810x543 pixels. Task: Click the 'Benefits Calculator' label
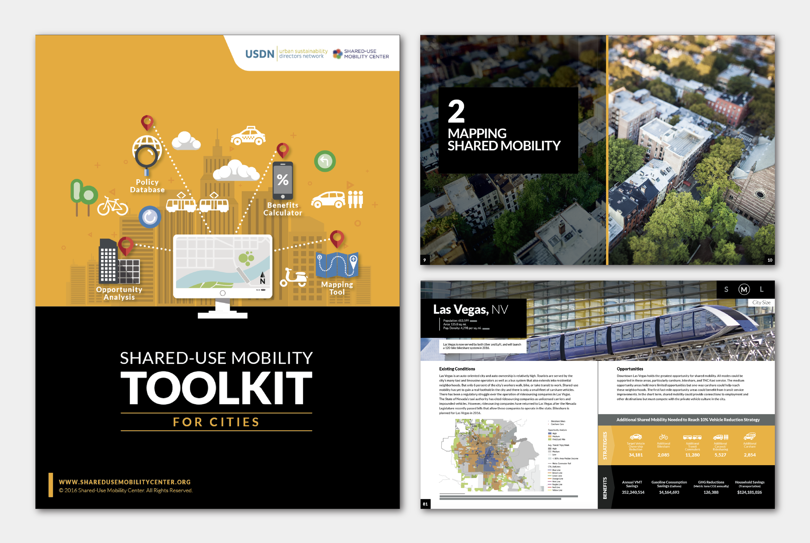(283, 209)
